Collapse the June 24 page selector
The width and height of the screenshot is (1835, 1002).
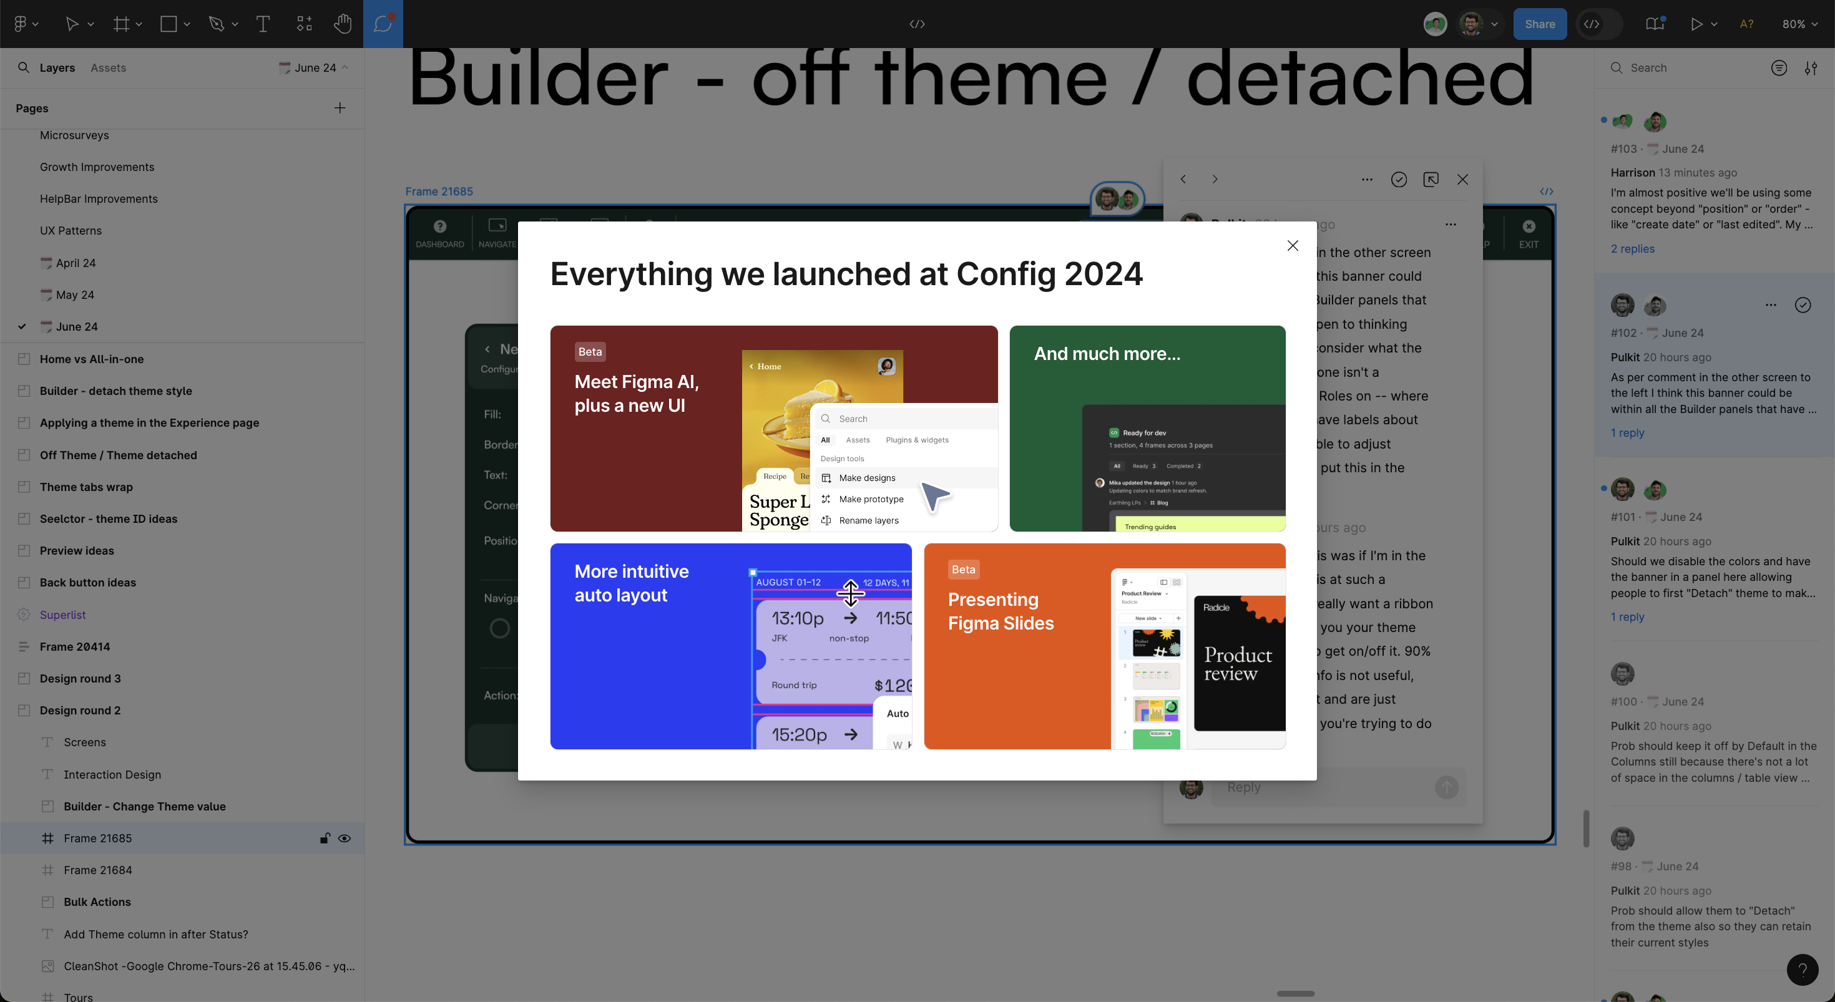pyautogui.click(x=313, y=67)
